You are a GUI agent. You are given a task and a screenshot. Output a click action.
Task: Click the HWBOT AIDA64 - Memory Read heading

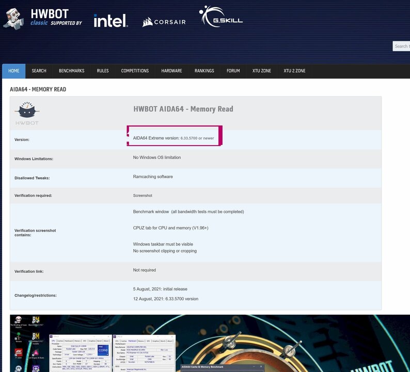coord(183,109)
